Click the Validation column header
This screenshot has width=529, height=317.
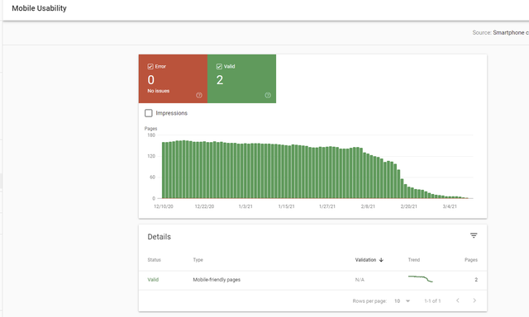click(x=365, y=260)
